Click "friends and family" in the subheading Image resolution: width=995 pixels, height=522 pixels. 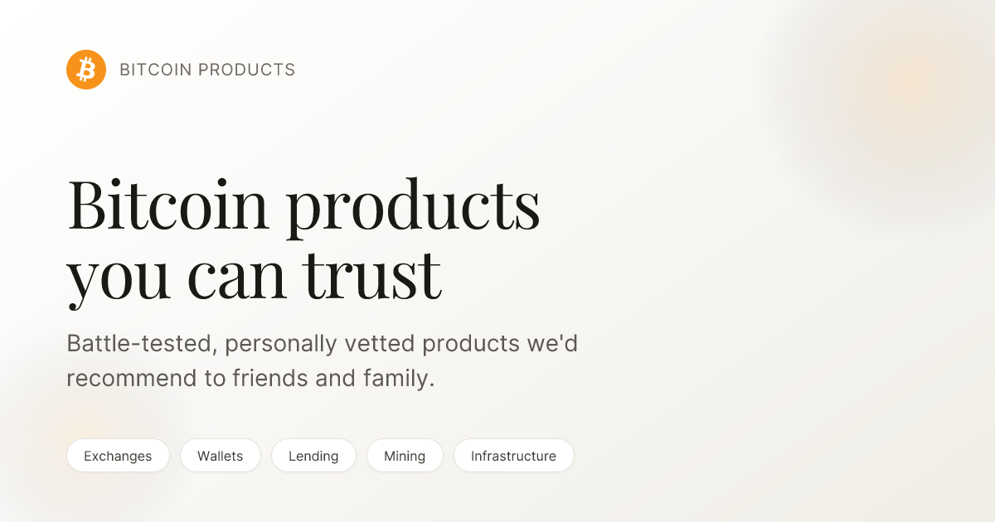coord(332,379)
